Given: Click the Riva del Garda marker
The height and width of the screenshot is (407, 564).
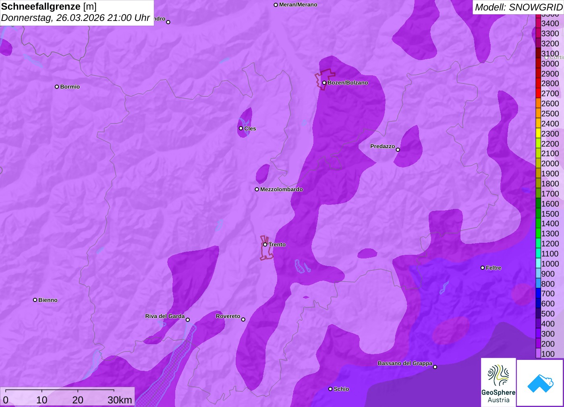Looking at the screenshot, I should 188,320.
